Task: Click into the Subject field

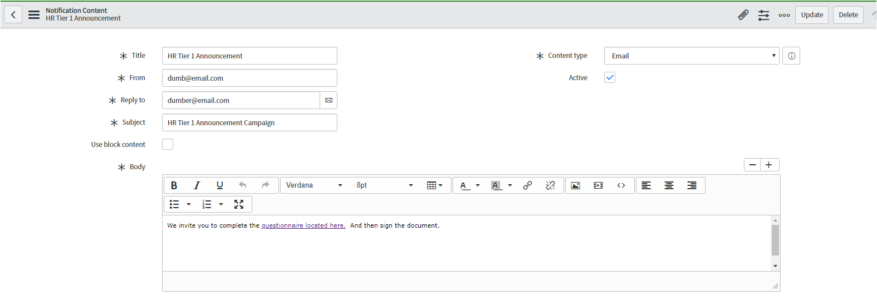Action: (x=249, y=122)
